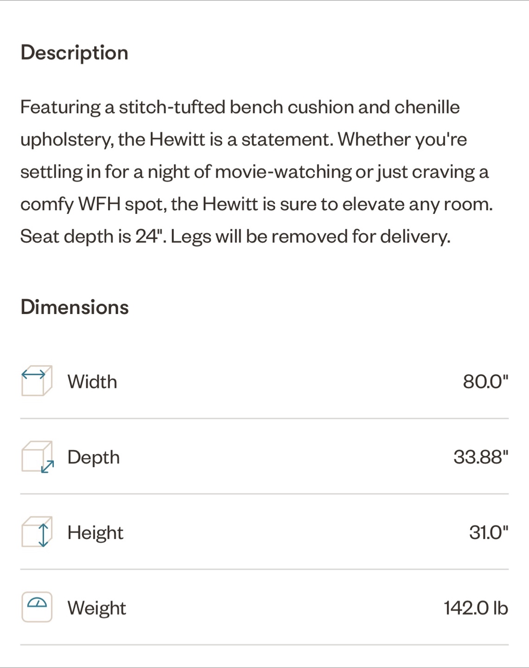Click the Weight scale icon
The height and width of the screenshot is (668, 529).
[x=37, y=607]
